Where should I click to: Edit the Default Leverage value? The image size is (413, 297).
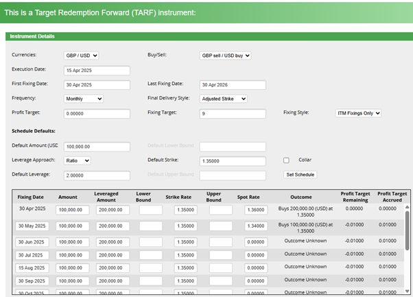[96, 175]
